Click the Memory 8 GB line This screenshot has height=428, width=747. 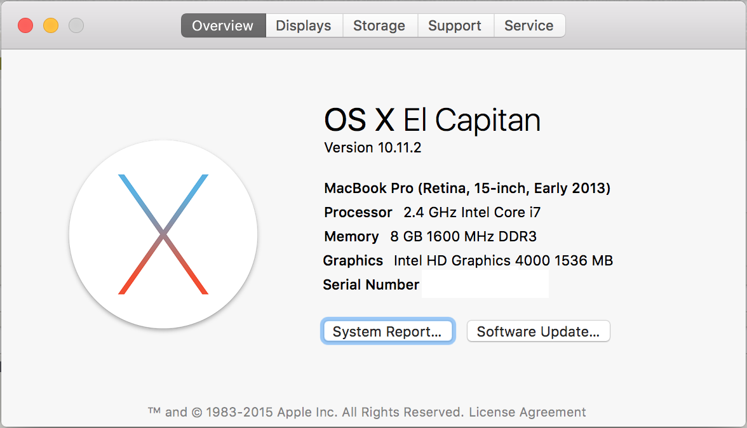point(430,236)
